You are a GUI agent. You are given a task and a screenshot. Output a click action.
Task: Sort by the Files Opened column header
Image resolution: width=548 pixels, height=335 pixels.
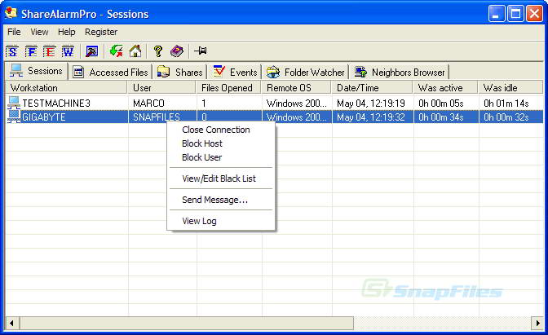(x=229, y=88)
